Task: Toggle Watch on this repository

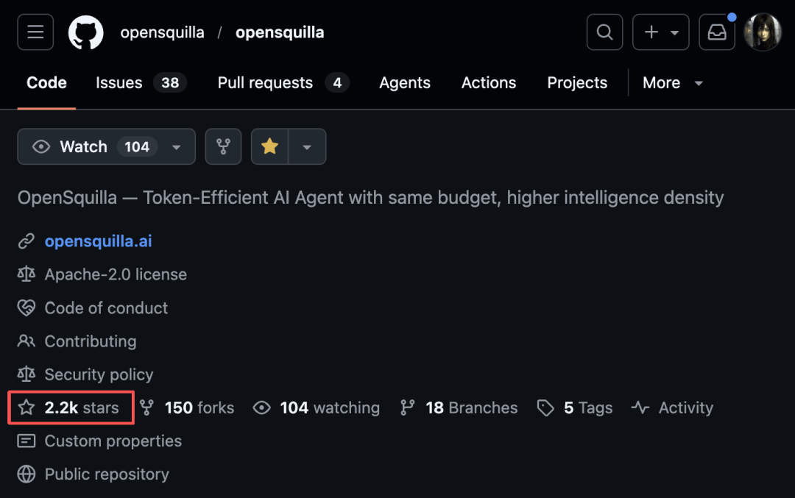Action: click(x=87, y=146)
